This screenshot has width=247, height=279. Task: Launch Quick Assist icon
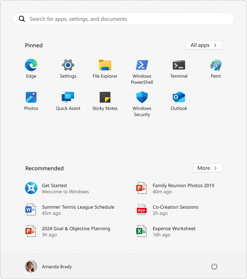tap(68, 97)
